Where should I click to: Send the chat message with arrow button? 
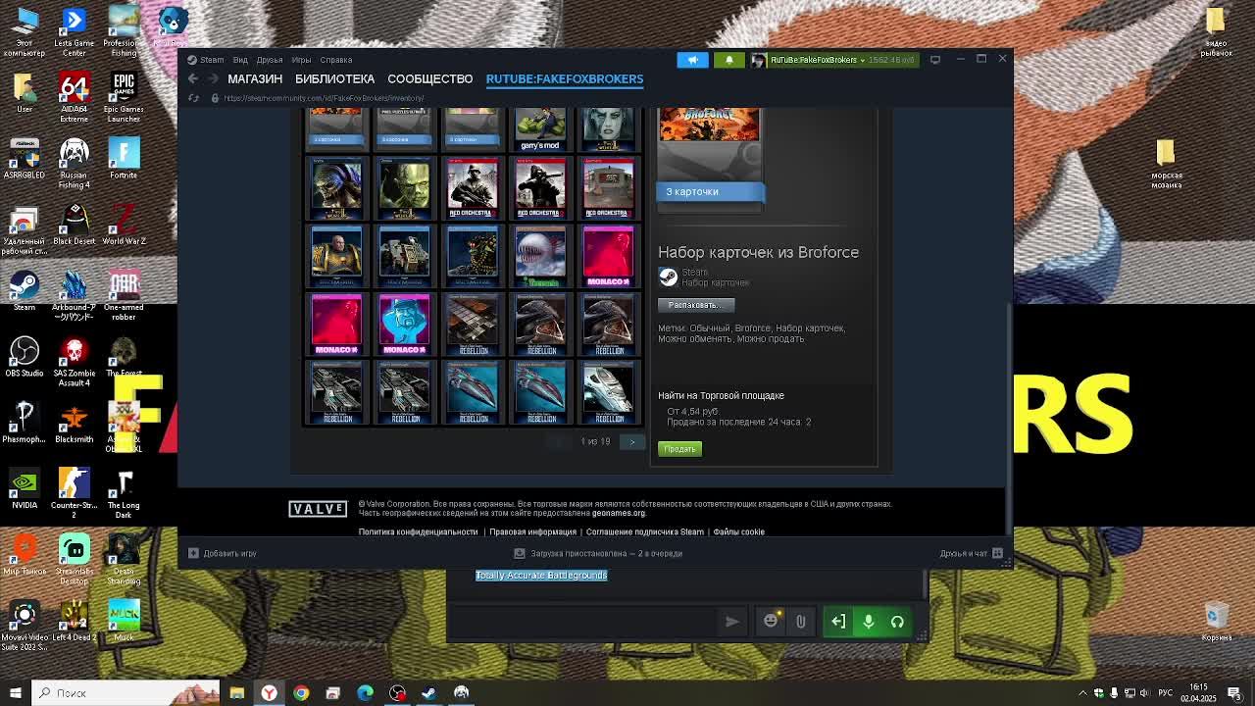pos(731,622)
